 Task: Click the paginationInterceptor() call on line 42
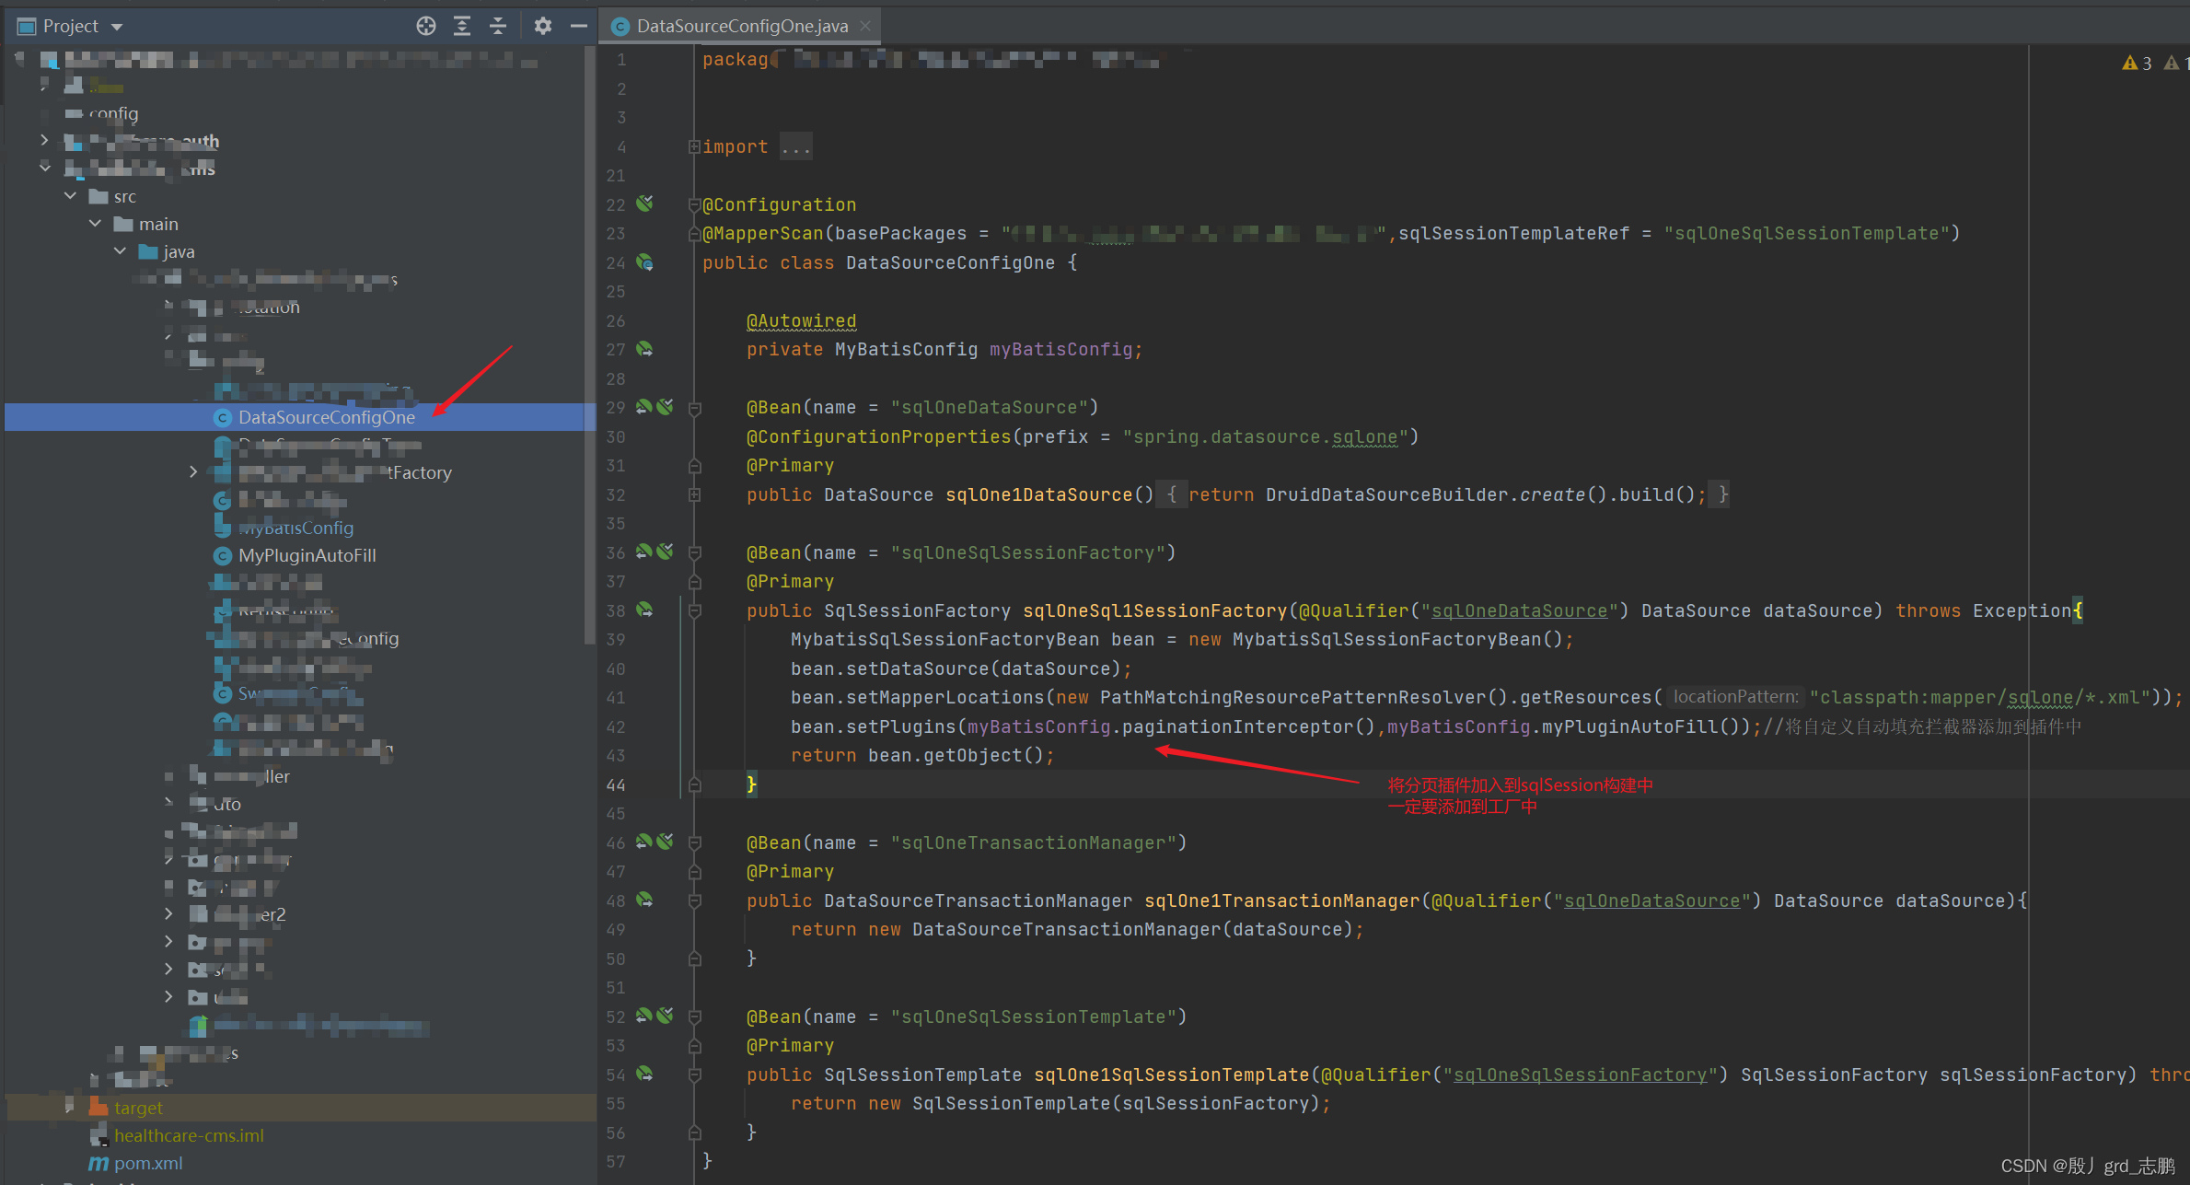[1249, 726]
